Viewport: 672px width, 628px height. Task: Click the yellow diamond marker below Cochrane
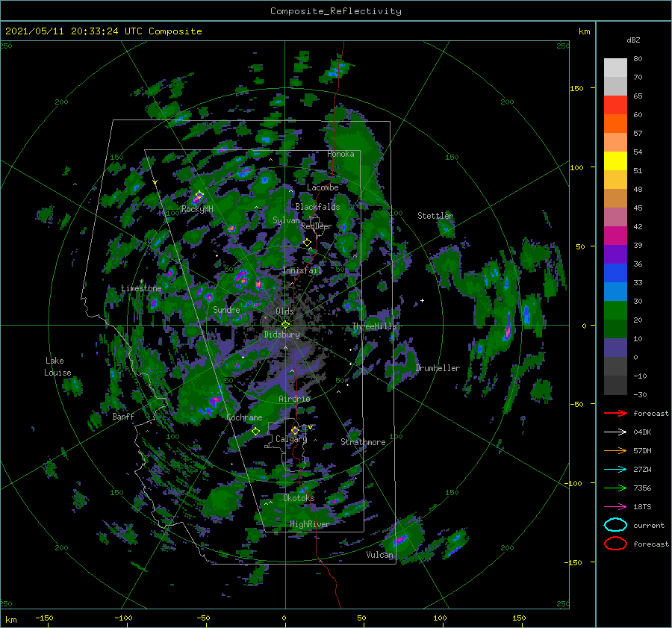(x=256, y=431)
